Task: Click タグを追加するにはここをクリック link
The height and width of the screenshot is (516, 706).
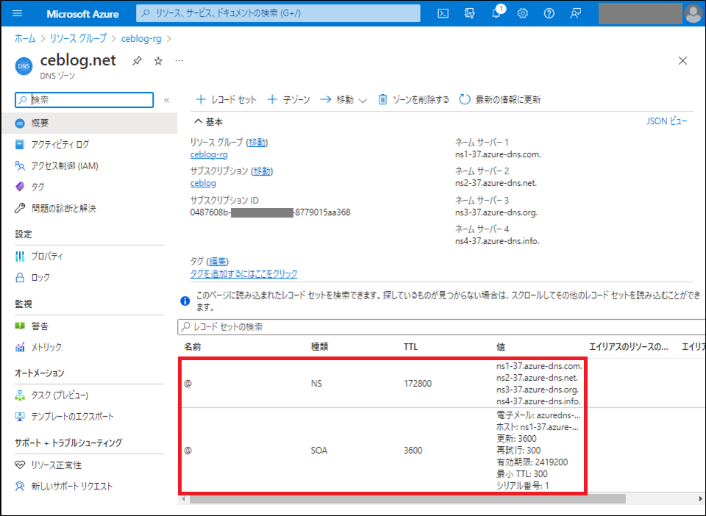Action: click(x=243, y=273)
